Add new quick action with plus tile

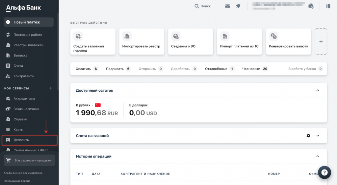click(x=321, y=41)
